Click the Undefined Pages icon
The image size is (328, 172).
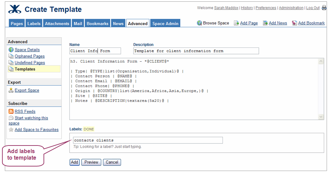[x=11, y=63]
